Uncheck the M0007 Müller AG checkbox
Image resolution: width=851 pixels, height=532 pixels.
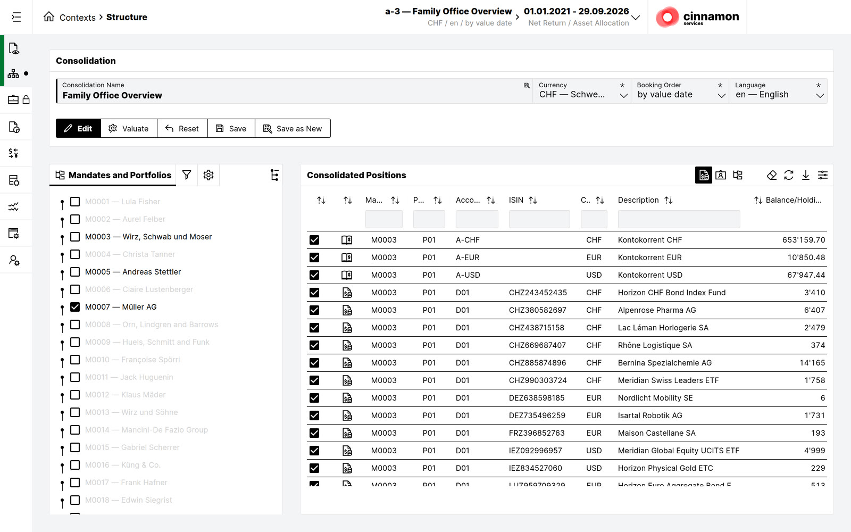point(75,307)
